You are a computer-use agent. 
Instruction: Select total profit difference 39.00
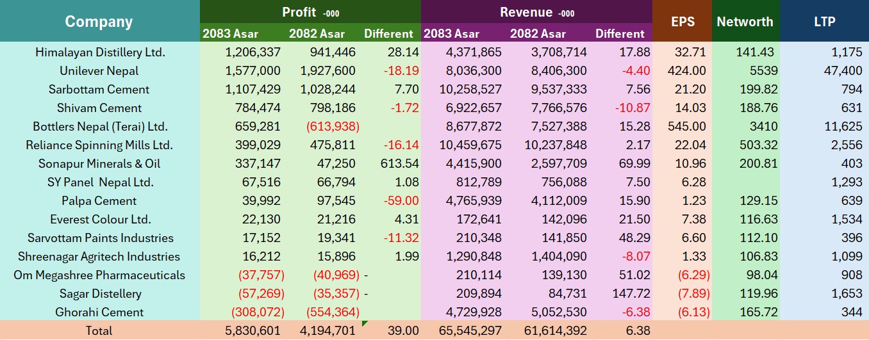point(404,330)
